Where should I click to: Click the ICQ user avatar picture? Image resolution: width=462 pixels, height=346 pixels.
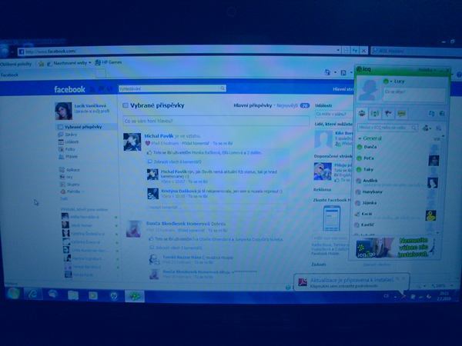[x=368, y=90]
